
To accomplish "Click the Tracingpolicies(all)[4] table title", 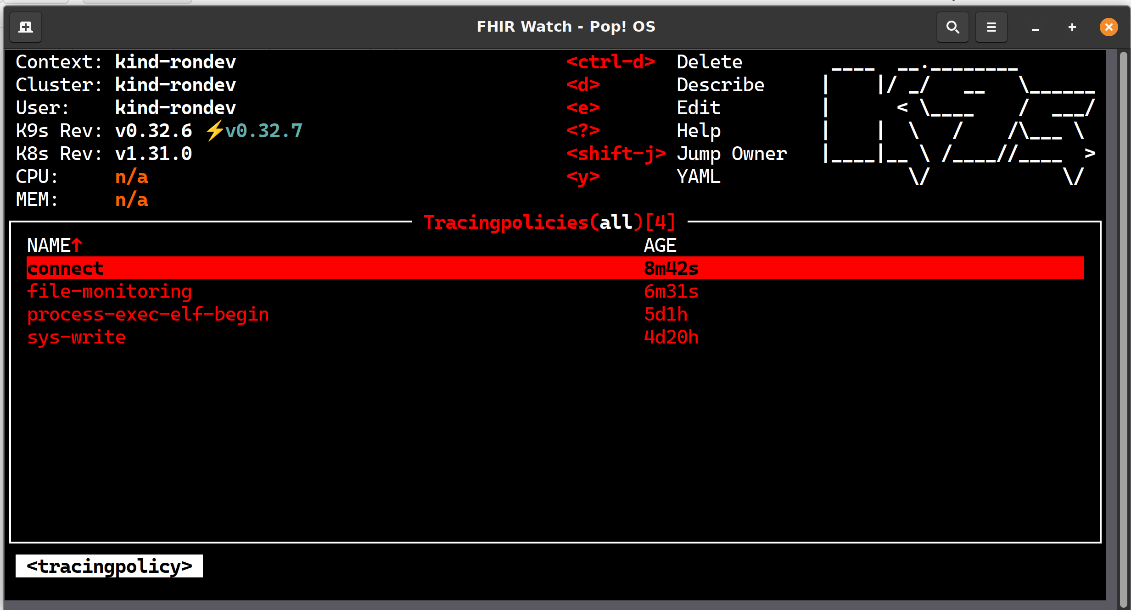I will click(549, 222).
